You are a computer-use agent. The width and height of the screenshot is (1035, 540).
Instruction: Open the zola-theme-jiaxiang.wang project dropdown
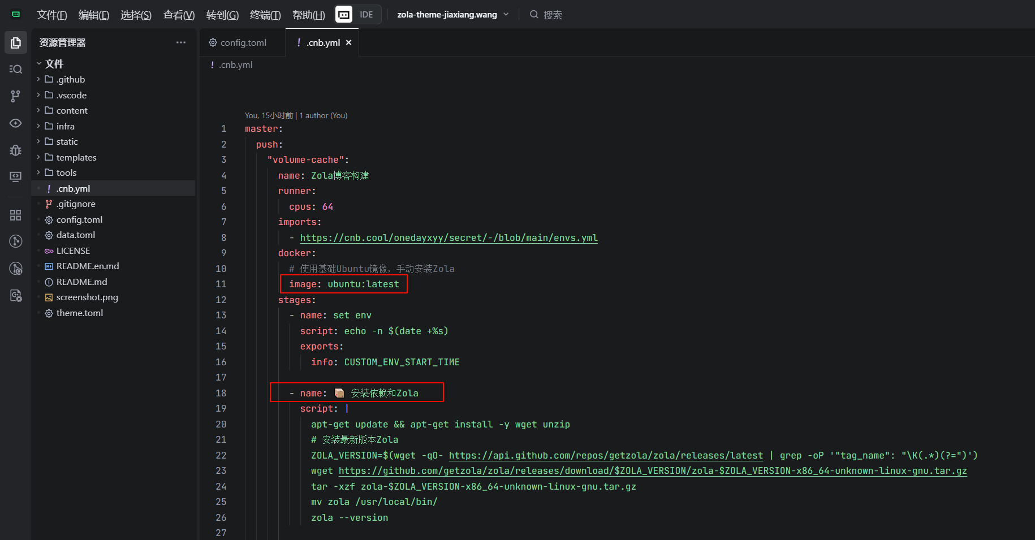(453, 15)
